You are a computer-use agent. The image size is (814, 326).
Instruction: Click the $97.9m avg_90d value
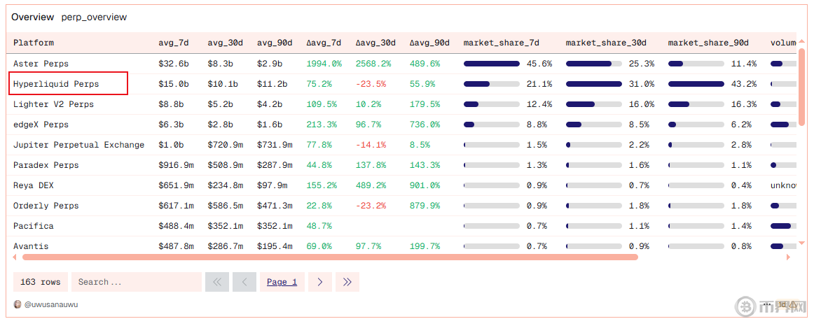coord(272,185)
